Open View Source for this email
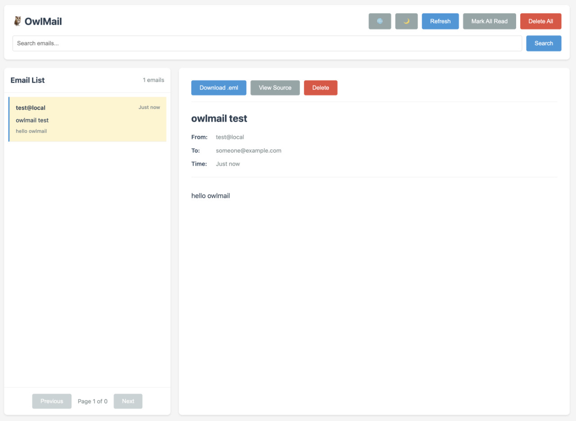576x421 pixels. point(275,88)
